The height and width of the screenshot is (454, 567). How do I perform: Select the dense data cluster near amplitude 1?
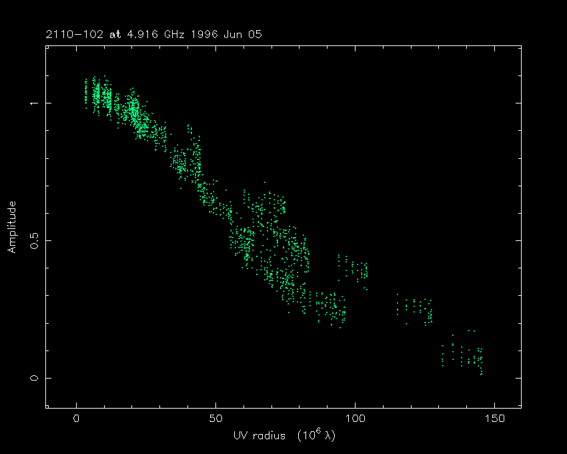point(100,97)
